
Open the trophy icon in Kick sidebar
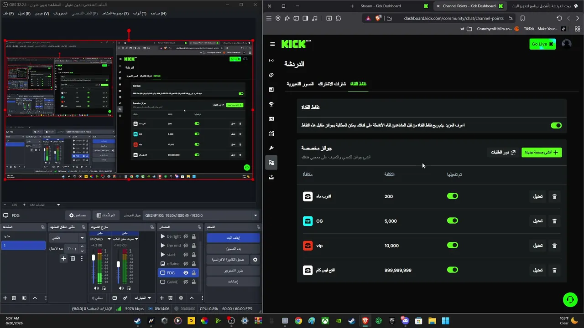(x=271, y=104)
